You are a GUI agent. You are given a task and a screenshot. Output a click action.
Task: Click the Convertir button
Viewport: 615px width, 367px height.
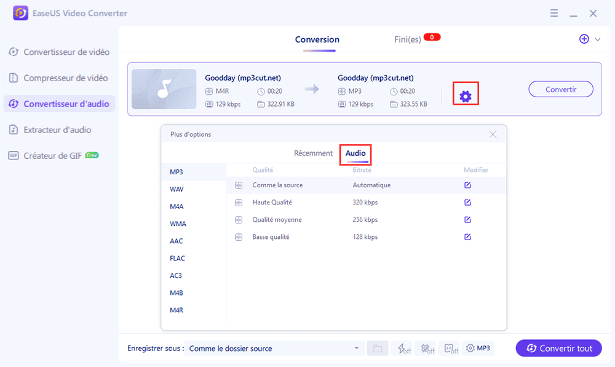[560, 89]
